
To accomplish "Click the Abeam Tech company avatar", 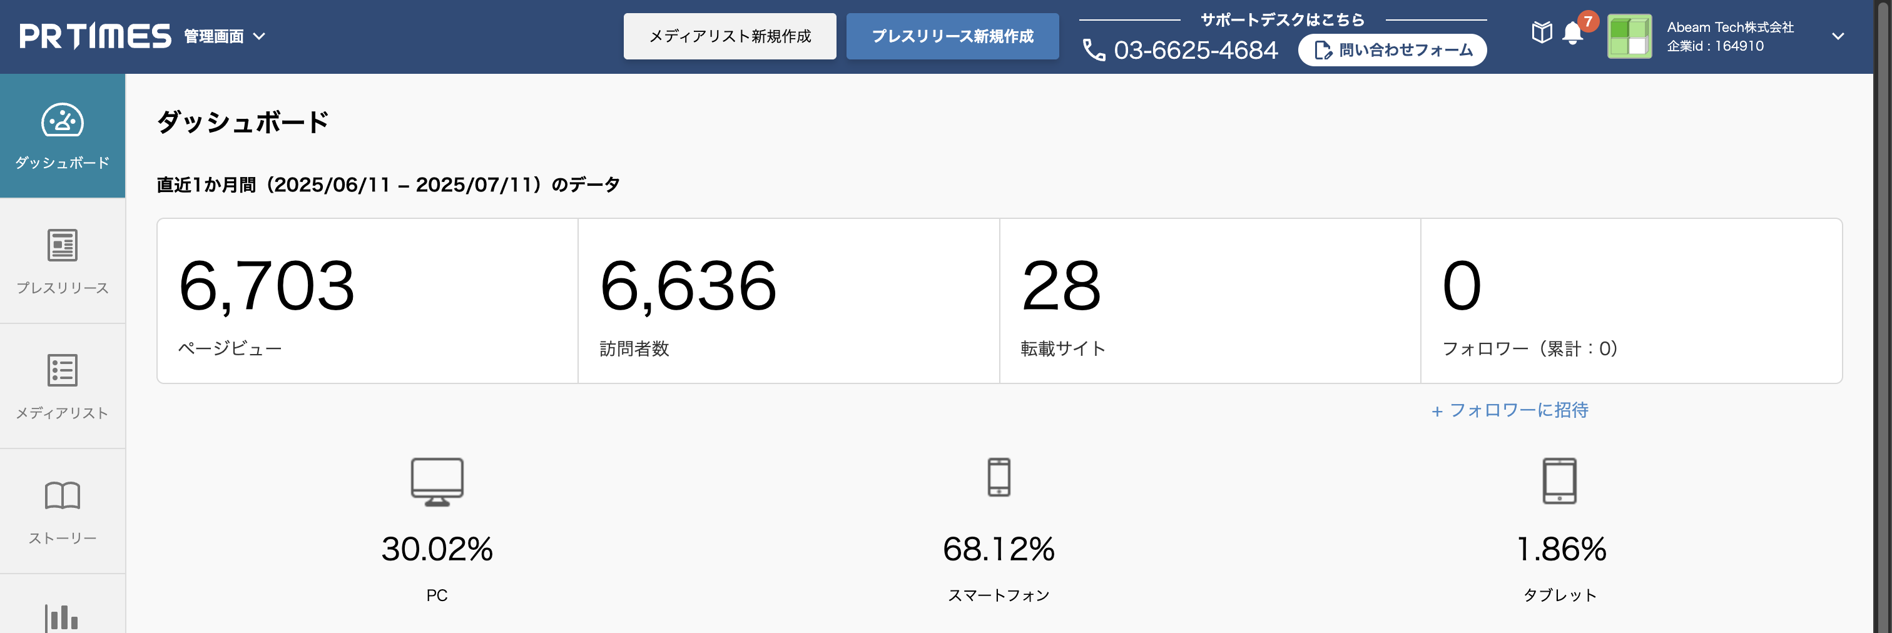I will (1629, 36).
